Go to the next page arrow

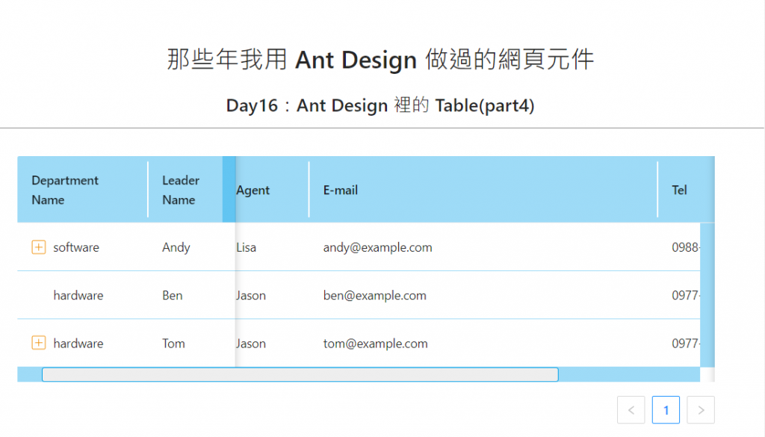click(701, 409)
